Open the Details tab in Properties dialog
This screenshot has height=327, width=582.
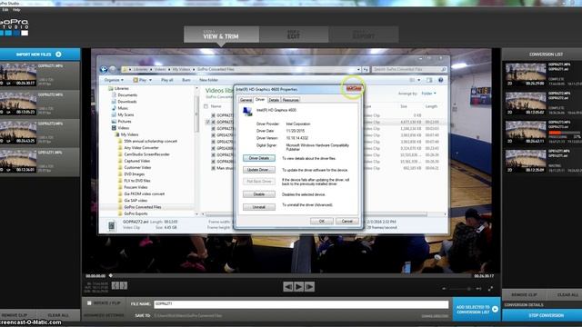coord(274,100)
